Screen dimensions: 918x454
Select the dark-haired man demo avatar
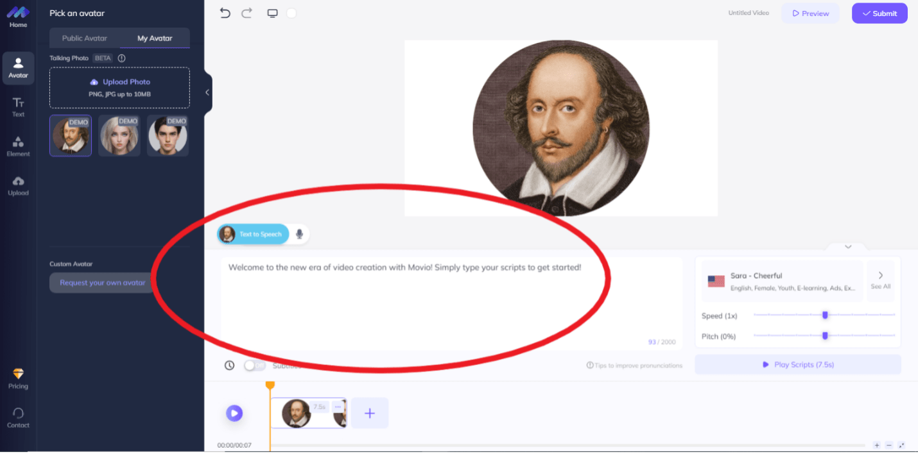tap(168, 135)
